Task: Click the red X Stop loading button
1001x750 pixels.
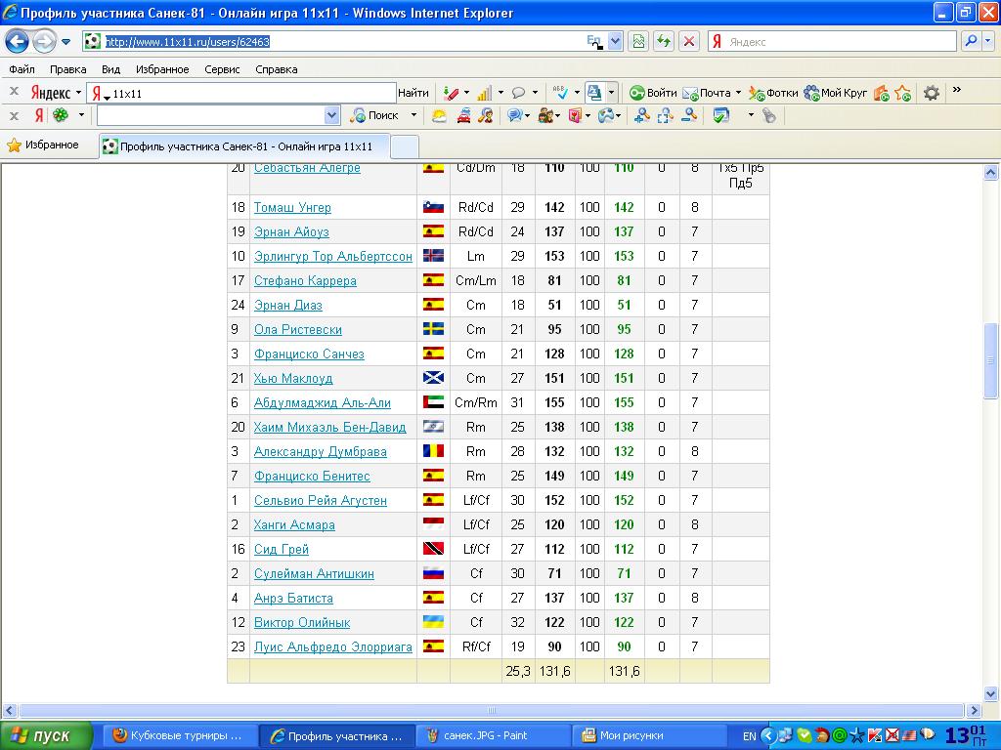Action: pyautogui.click(x=689, y=41)
